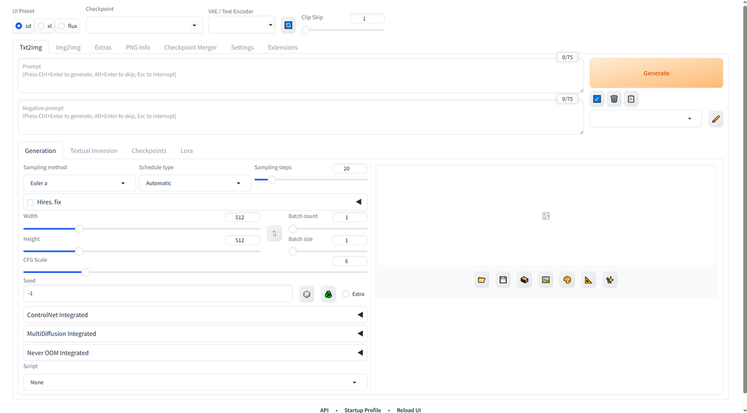Enable the Hires. fix checkbox
The width and height of the screenshot is (747, 413).
pos(30,202)
